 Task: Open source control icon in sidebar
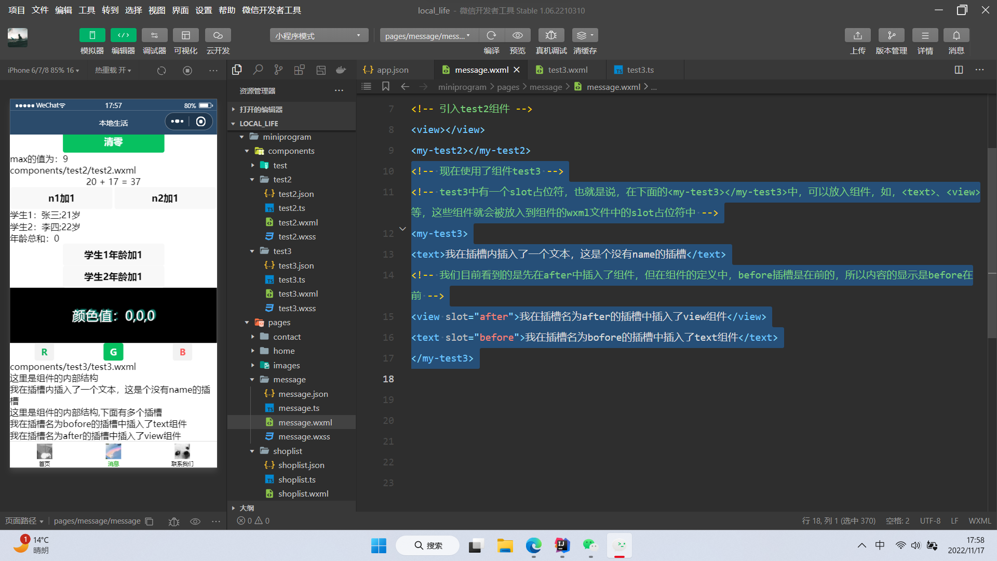pos(279,70)
